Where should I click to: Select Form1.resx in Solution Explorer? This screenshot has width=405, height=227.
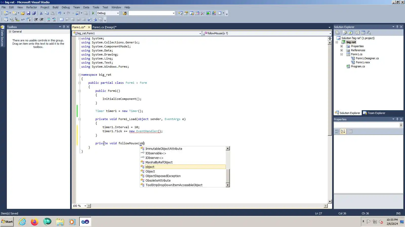point(363,63)
